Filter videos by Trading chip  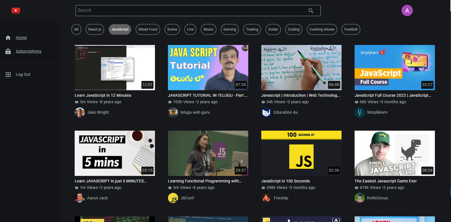[252, 29]
